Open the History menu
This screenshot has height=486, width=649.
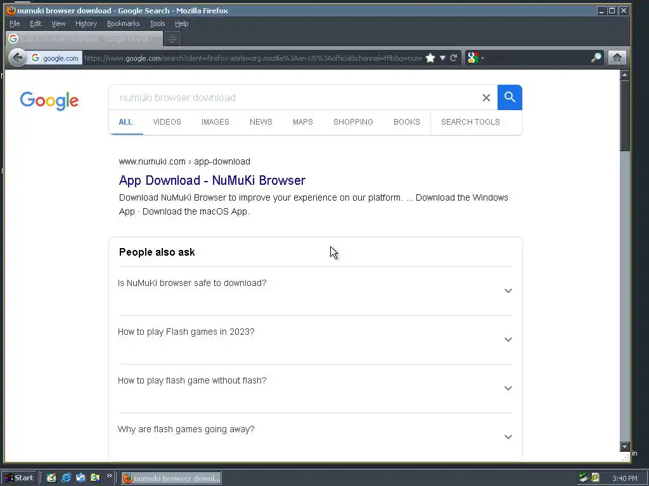pyautogui.click(x=86, y=23)
